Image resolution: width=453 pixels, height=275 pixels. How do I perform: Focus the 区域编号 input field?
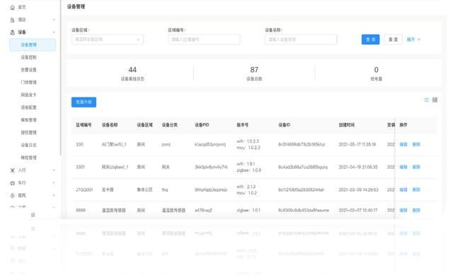coord(204,40)
